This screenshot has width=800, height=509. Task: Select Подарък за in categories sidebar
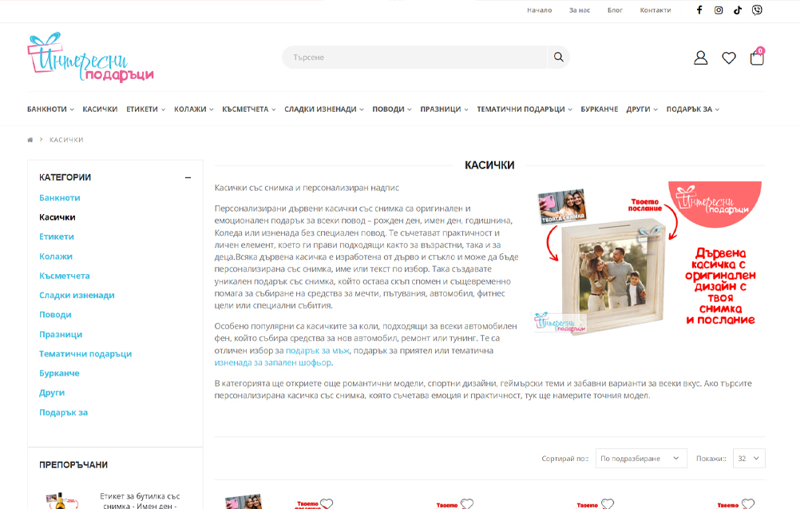(63, 412)
